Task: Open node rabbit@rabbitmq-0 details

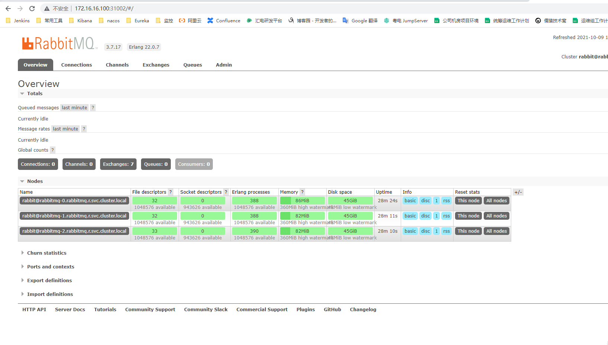Action: [74, 201]
